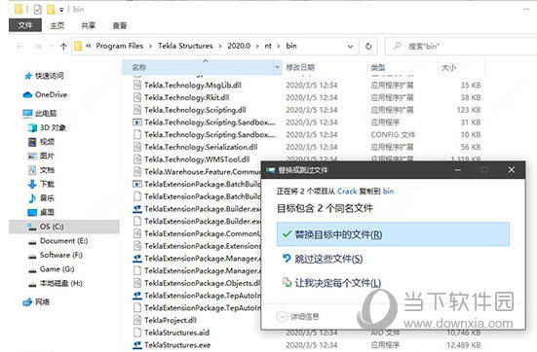This screenshot has height=352, width=537.
Task: Sort by the 修改日期 column header
Action: tap(300, 68)
